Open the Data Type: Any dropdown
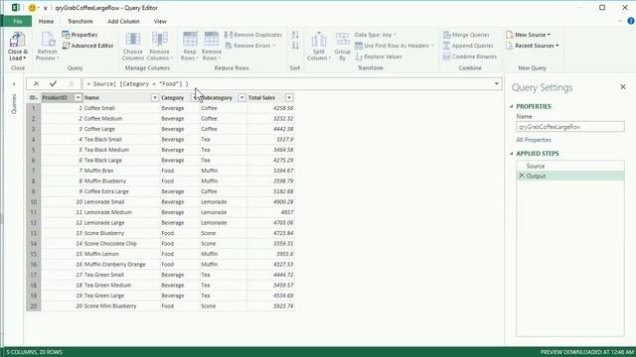The height and width of the screenshot is (357, 636). (x=376, y=35)
